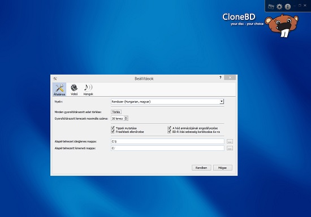Browse for the kimeneti mappa folder
This screenshot has height=217, width=311.
click(x=230, y=148)
